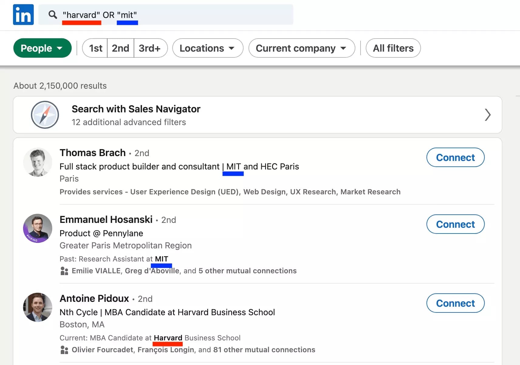Toggle the 2nd connections filter
The height and width of the screenshot is (365, 520).
pyautogui.click(x=120, y=48)
